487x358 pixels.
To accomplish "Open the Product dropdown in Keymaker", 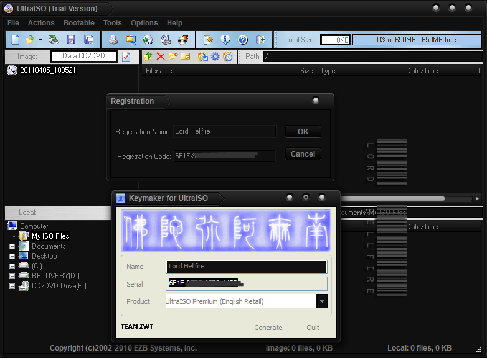I will tap(322, 301).
